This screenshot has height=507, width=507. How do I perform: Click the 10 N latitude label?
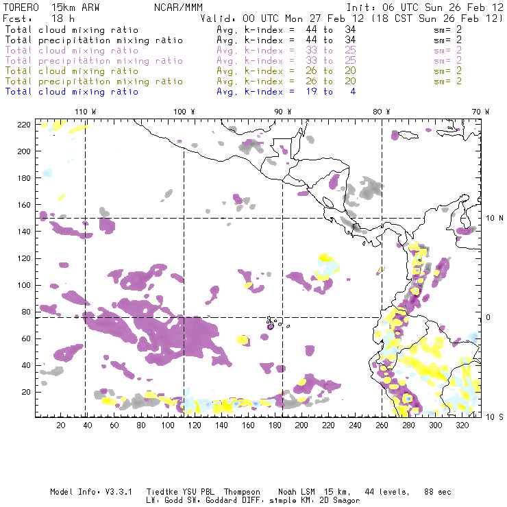[495, 218]
